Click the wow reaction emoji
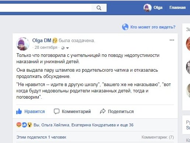This screenshot has height=143, width=190. pyautogui.click(x=30, y=125)
